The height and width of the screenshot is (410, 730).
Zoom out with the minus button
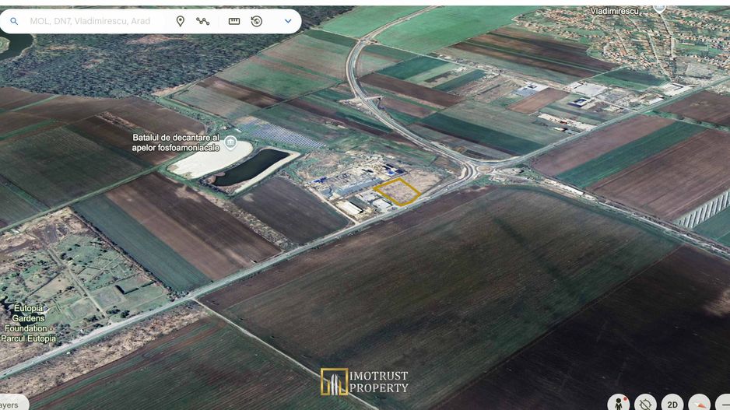point(723,404)
